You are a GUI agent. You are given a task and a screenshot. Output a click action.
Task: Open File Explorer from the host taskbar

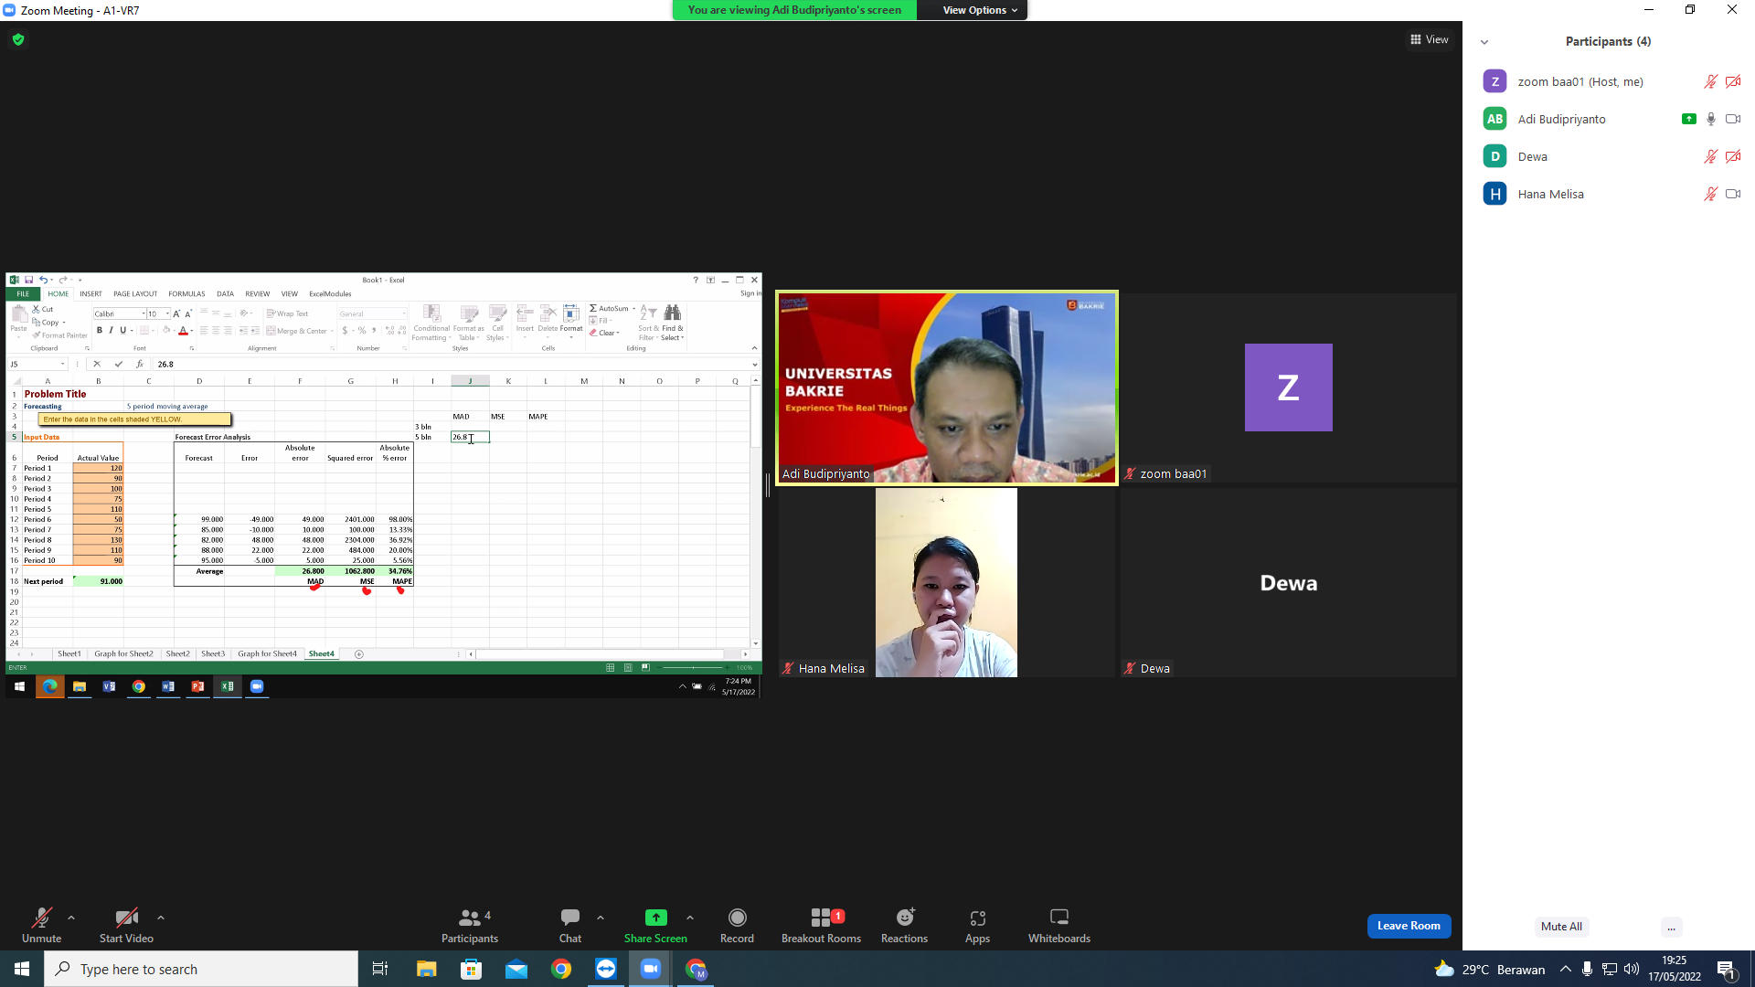pos(426,969)
